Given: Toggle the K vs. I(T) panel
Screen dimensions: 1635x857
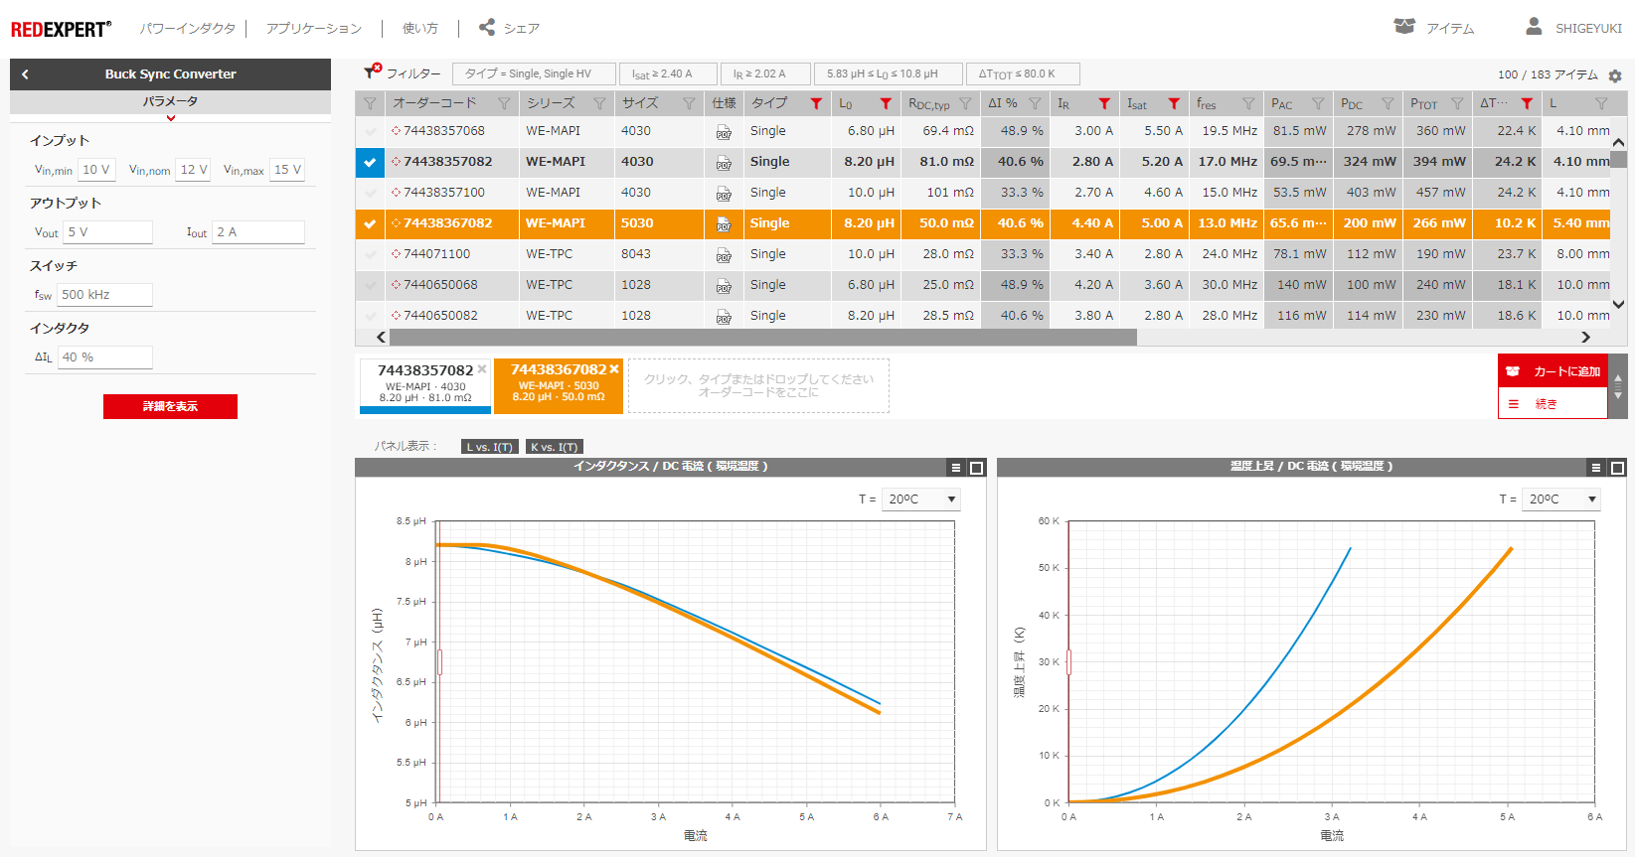Looking at the screenshot, I should coord(554,447).
